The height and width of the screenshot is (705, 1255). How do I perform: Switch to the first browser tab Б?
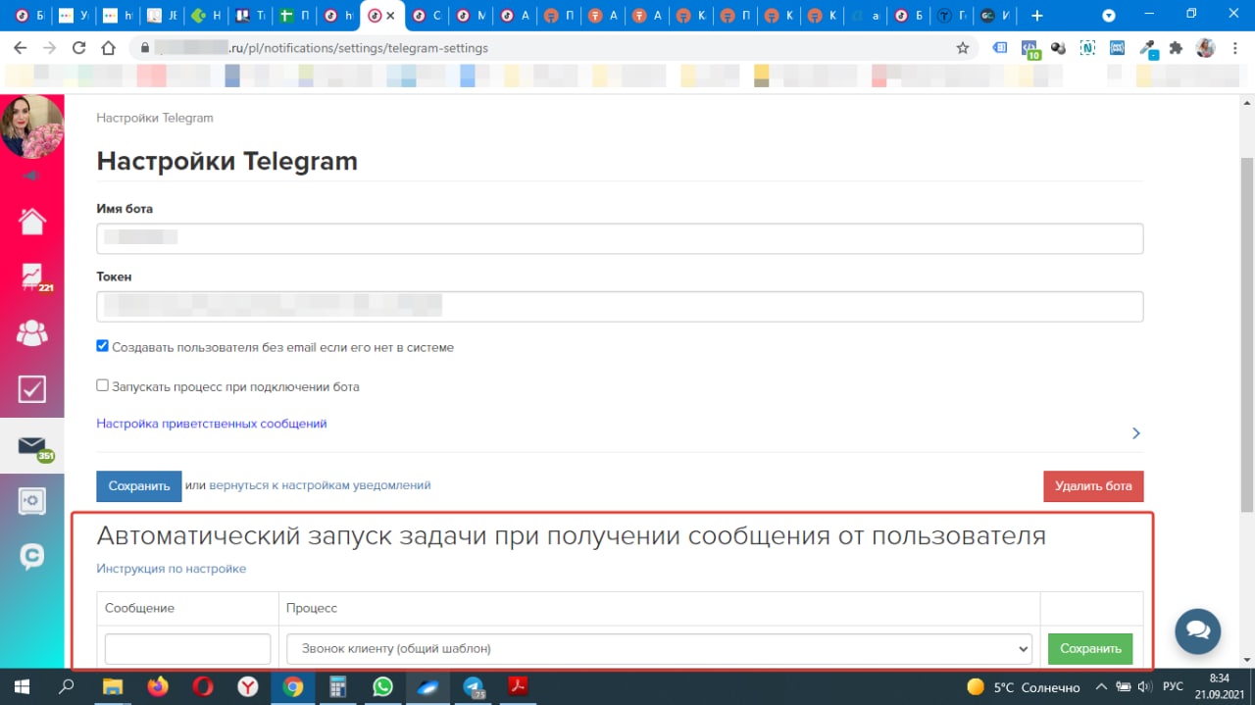[27, 16]
